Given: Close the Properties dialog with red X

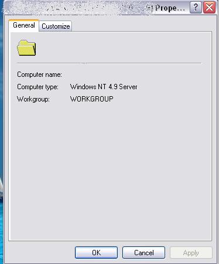Looking at the screenshot, I should (x=209, y=8).
